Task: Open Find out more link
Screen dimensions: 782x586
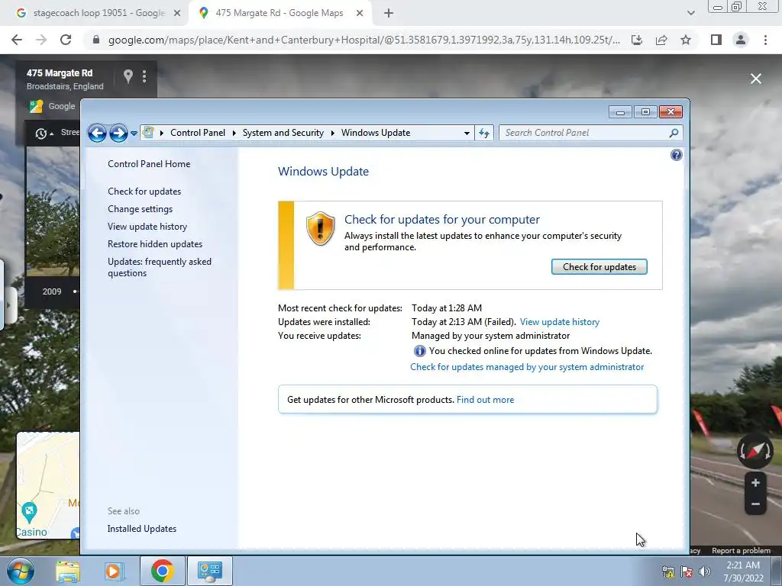Action: tap(485, 400)
